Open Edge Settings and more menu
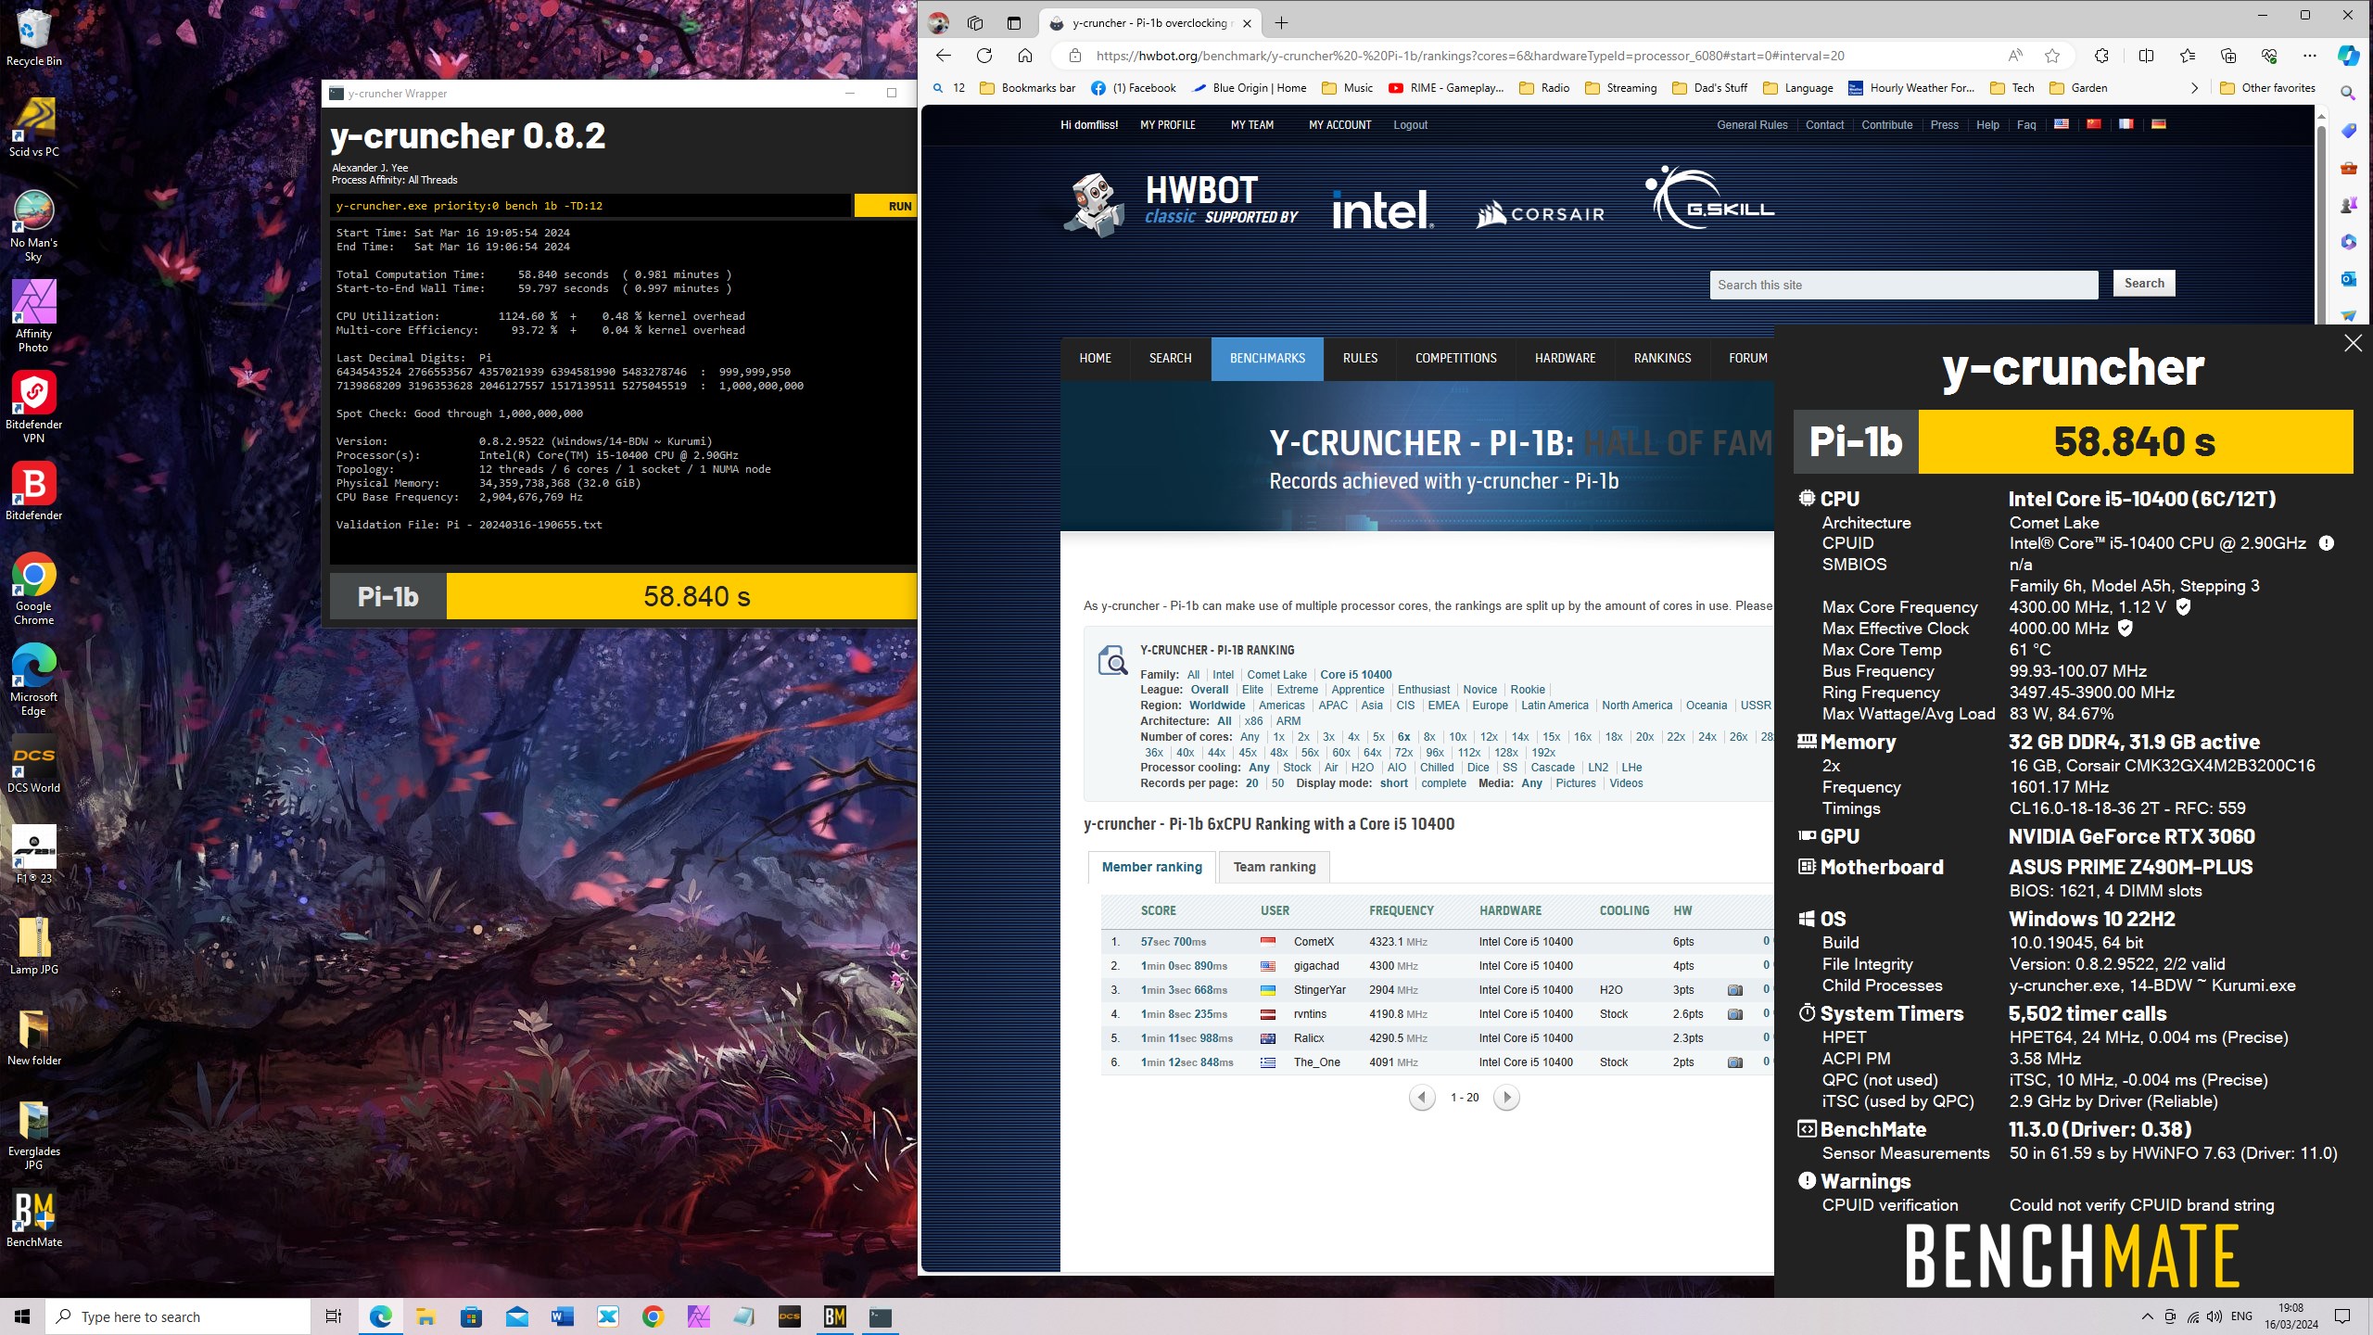The width and height of the screenshot is (2373, 1335). (2310, 56)
